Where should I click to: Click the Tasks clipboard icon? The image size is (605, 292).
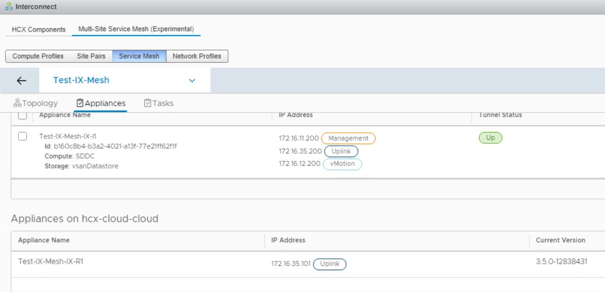147,103
